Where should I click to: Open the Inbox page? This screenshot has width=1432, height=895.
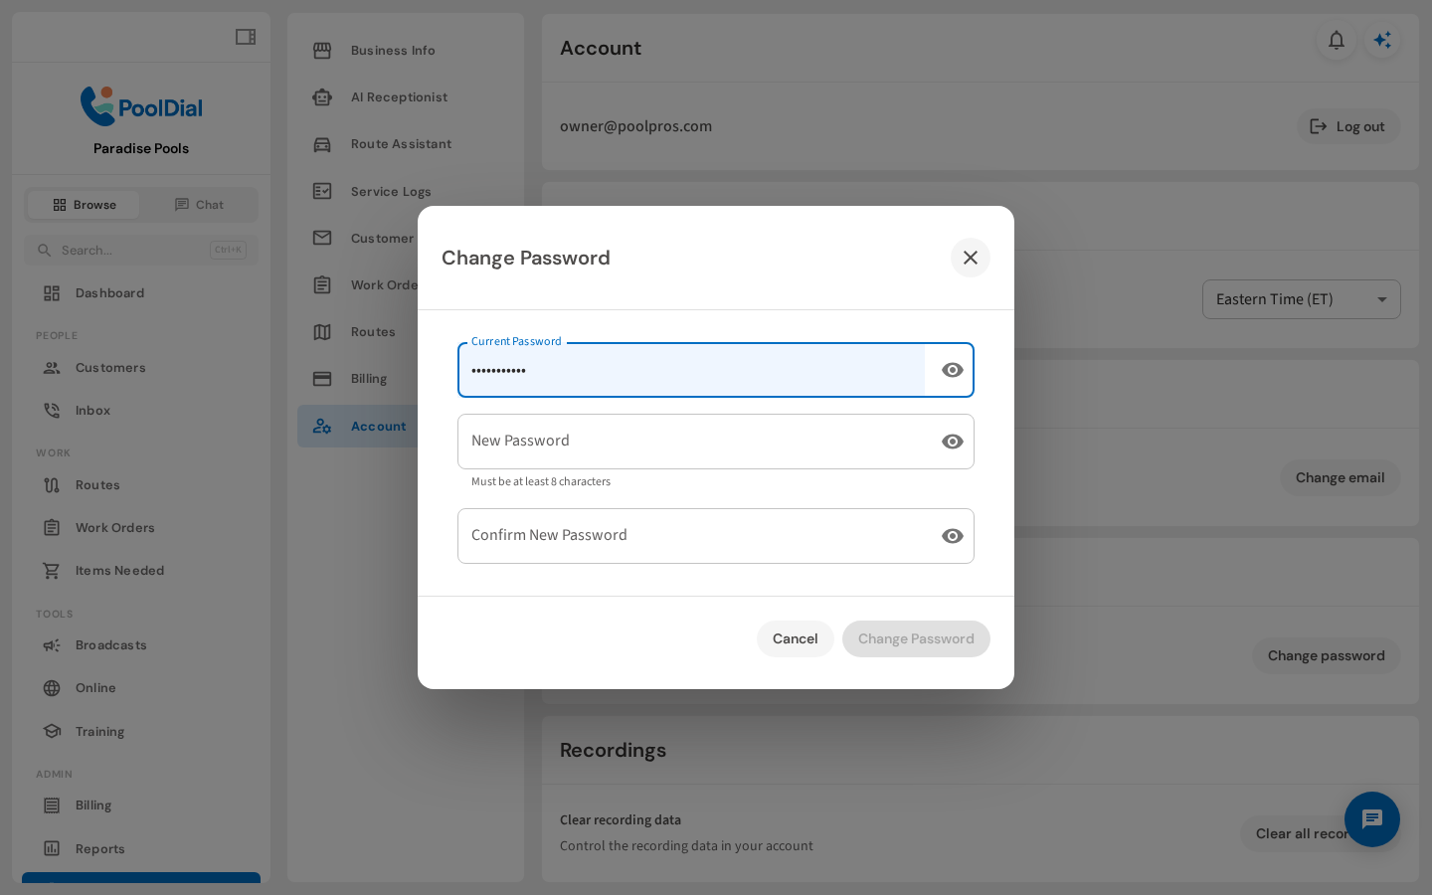tap(141, 411)
